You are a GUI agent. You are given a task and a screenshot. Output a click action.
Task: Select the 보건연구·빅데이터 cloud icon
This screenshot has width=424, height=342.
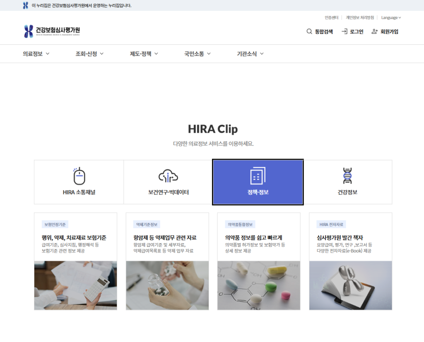[x=168, y=176]
